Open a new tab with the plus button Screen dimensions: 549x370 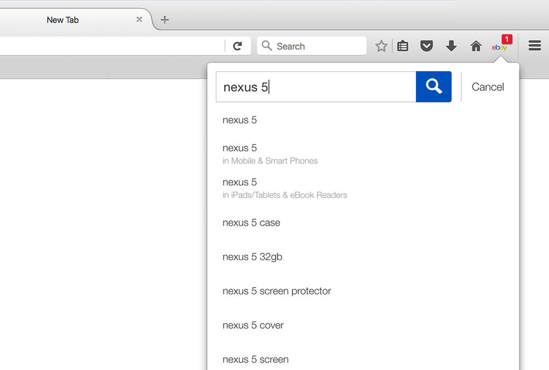165,20
